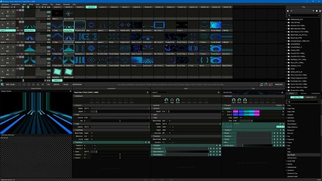
Task: Open Crossfader Curve Linear dropdown
Action: coord(89,139)
